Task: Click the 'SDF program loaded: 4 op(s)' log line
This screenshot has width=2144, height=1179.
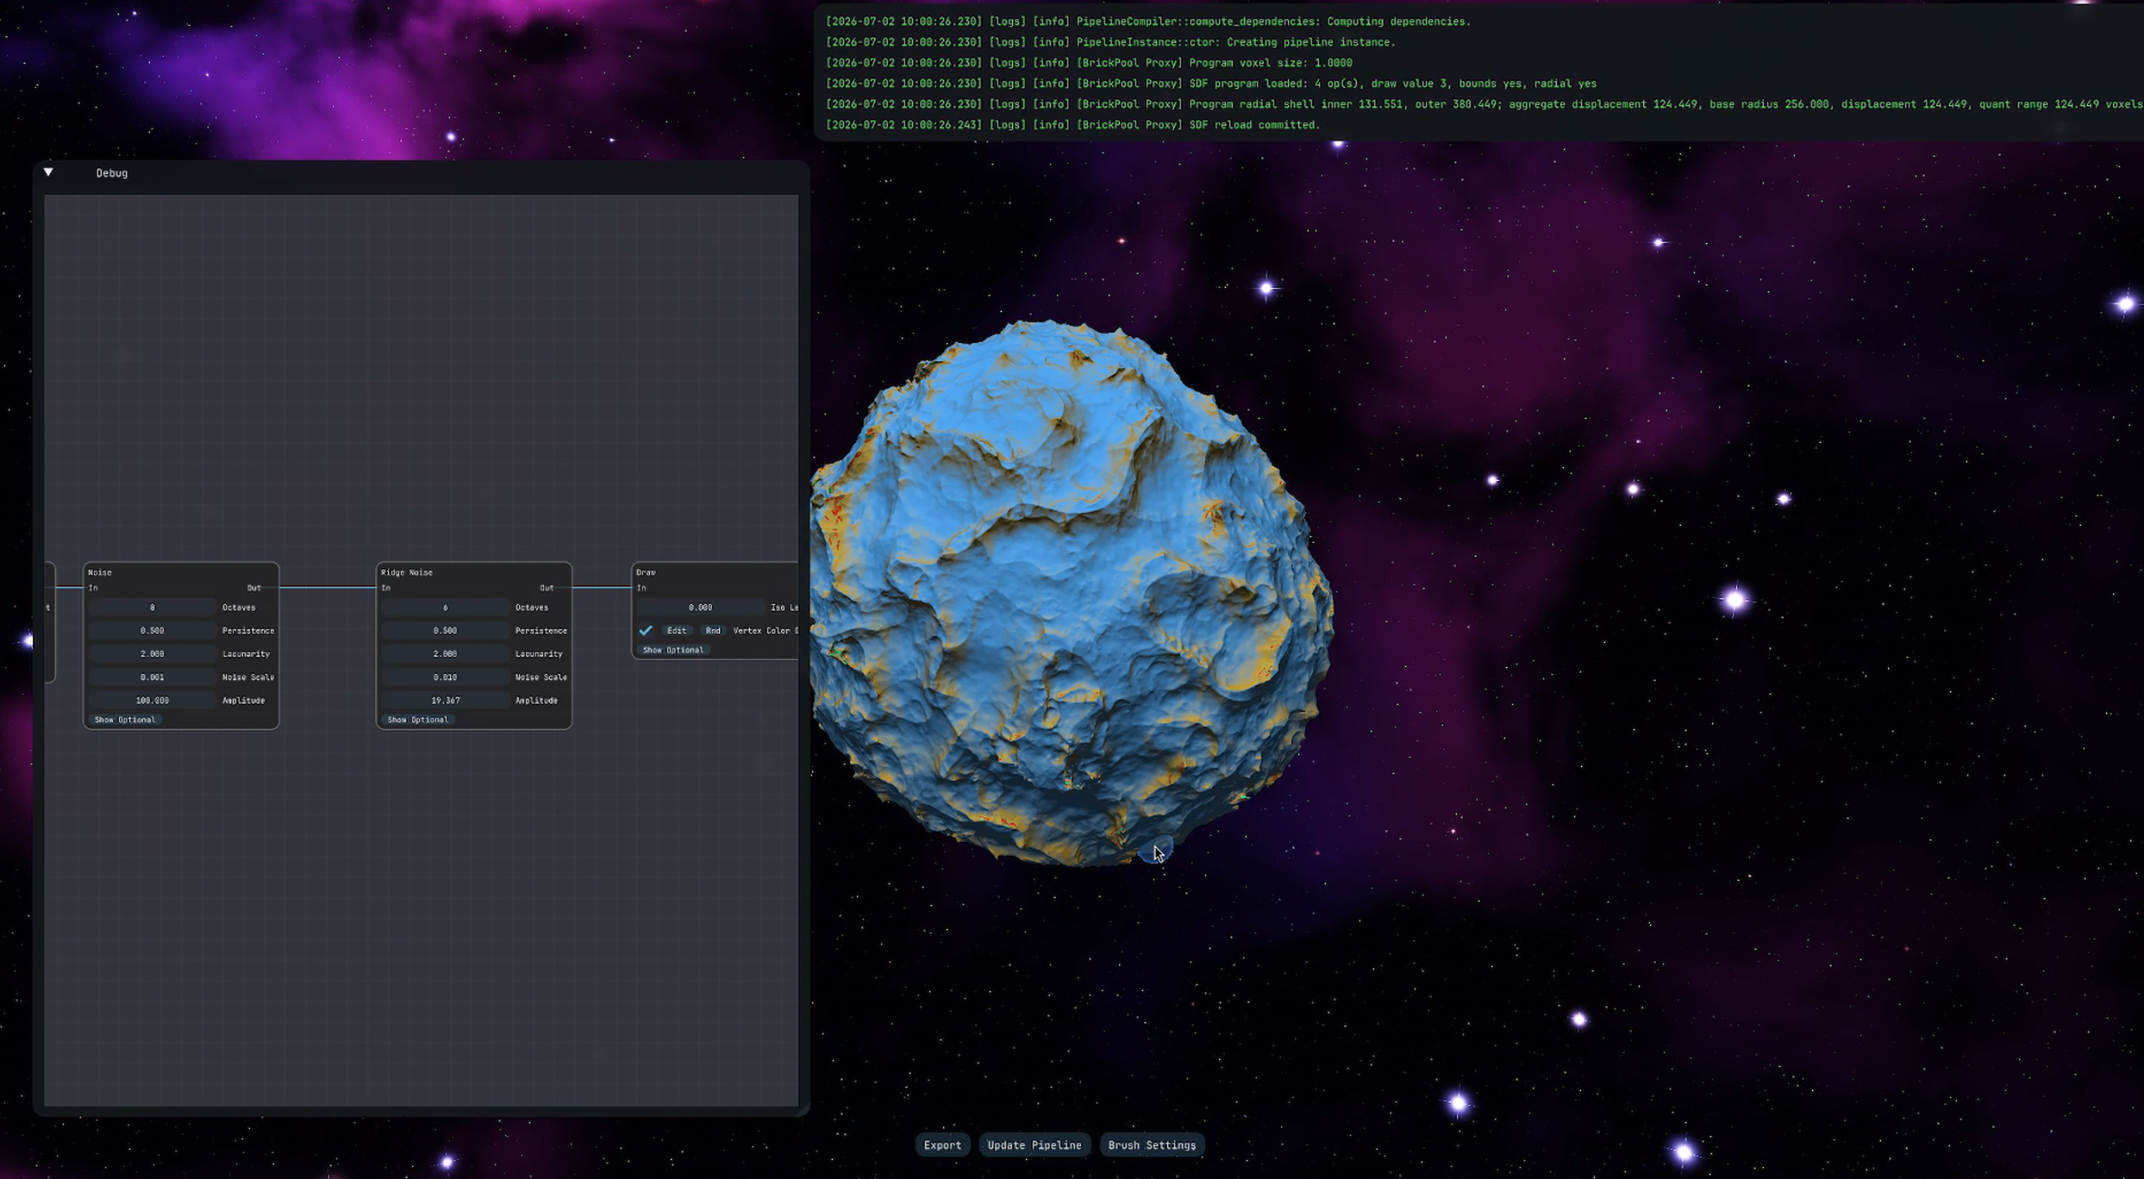Action: 1211,84
